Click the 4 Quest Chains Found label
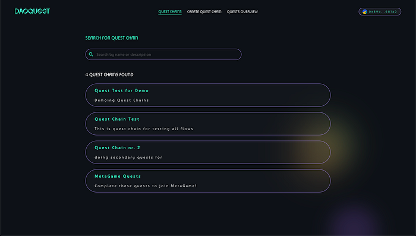This screenshot has height=236, width=416. [x=109, y=74]
